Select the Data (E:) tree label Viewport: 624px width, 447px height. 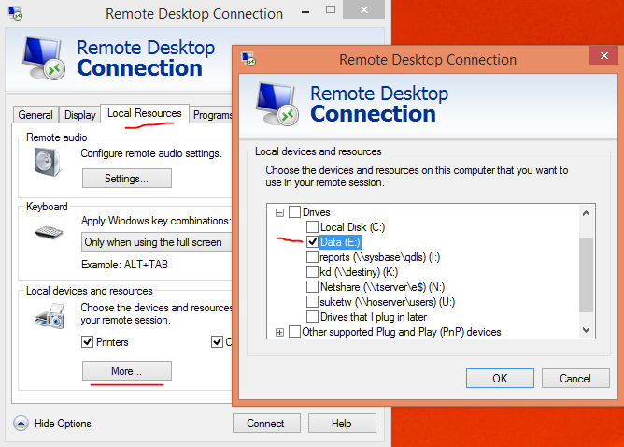coord(340,242)
